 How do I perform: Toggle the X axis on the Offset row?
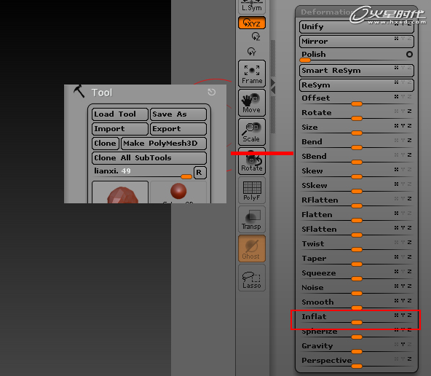396,96
